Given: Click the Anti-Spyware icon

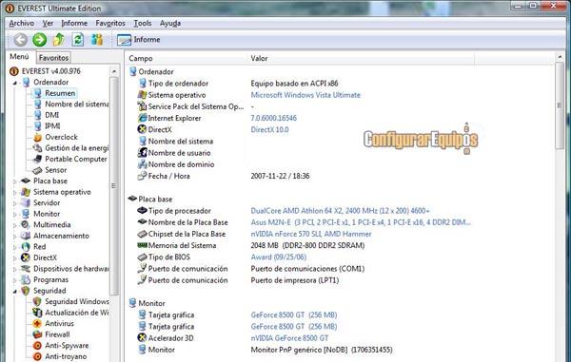Looking at the screenshot, I should 37,345.
